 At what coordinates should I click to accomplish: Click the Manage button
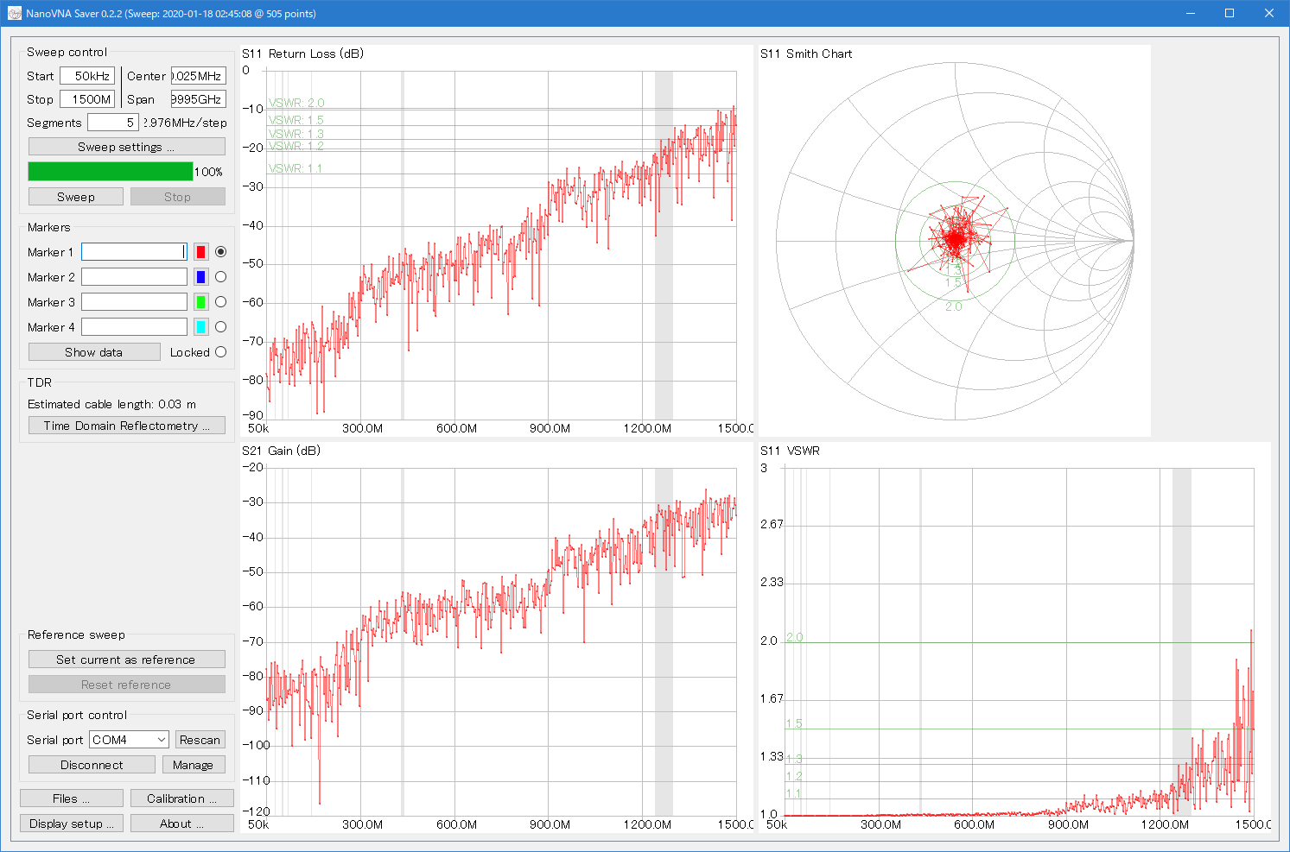pyautogui.click(x=194, y=765)
